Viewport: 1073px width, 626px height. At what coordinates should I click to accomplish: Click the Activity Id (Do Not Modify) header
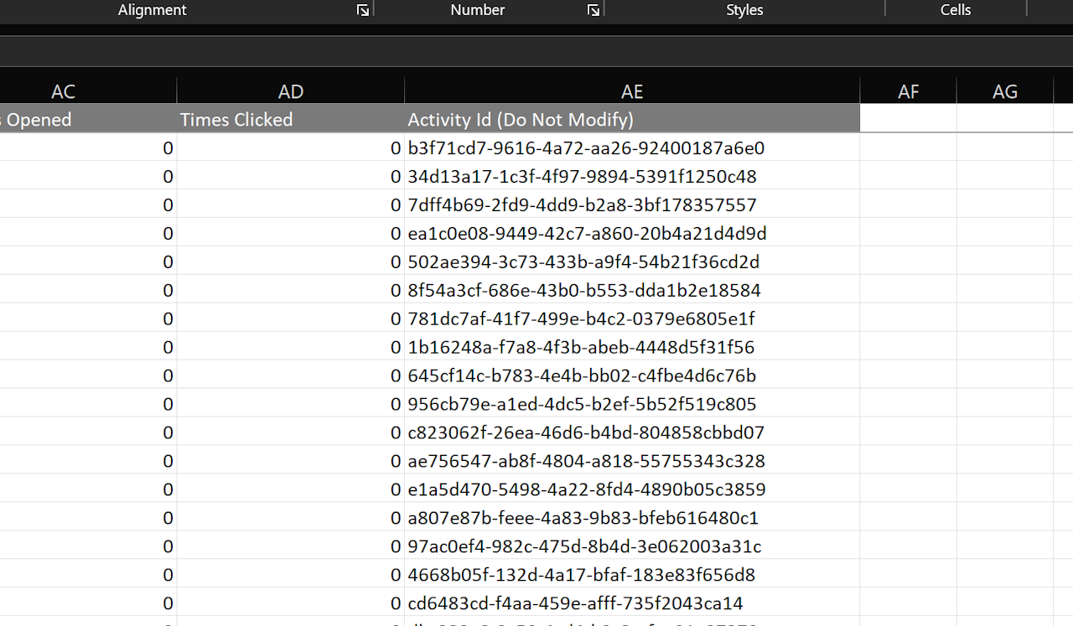(521, 119)
